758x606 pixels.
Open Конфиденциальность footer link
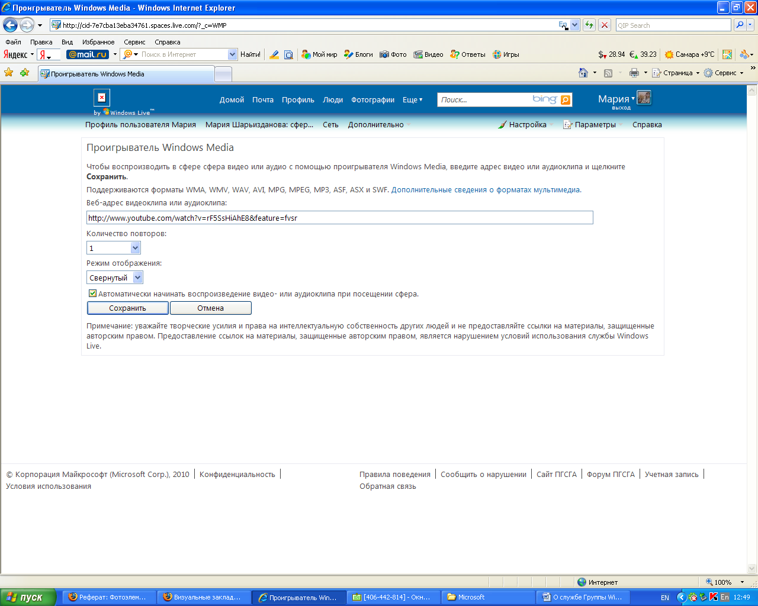237,475
